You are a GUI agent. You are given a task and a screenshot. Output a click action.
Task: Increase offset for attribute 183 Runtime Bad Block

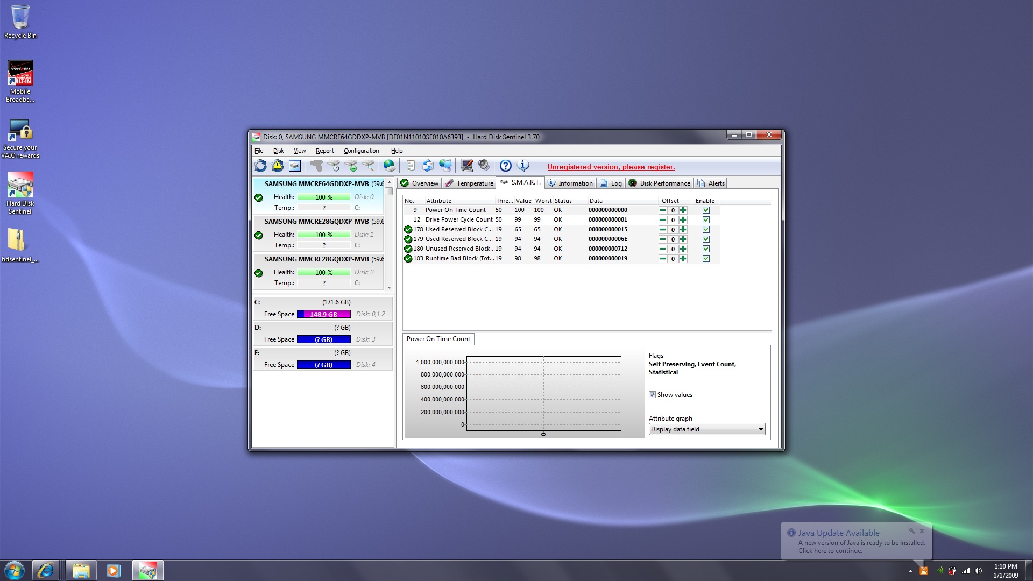point(683,259)
